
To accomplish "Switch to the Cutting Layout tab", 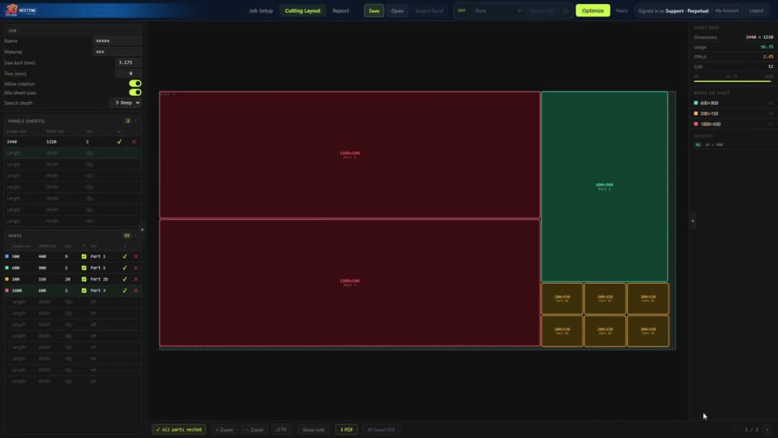I will [x=302, y=11].
